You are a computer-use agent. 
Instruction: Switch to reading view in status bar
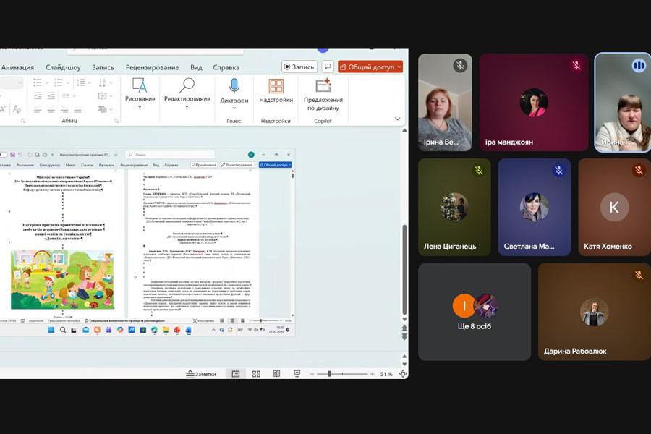[276, 374]
